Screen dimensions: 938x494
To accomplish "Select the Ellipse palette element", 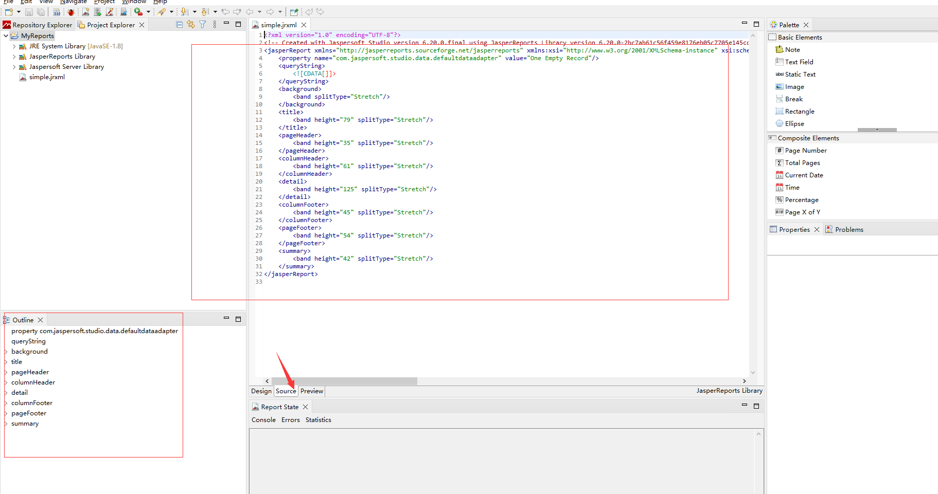I will point(794,124).
